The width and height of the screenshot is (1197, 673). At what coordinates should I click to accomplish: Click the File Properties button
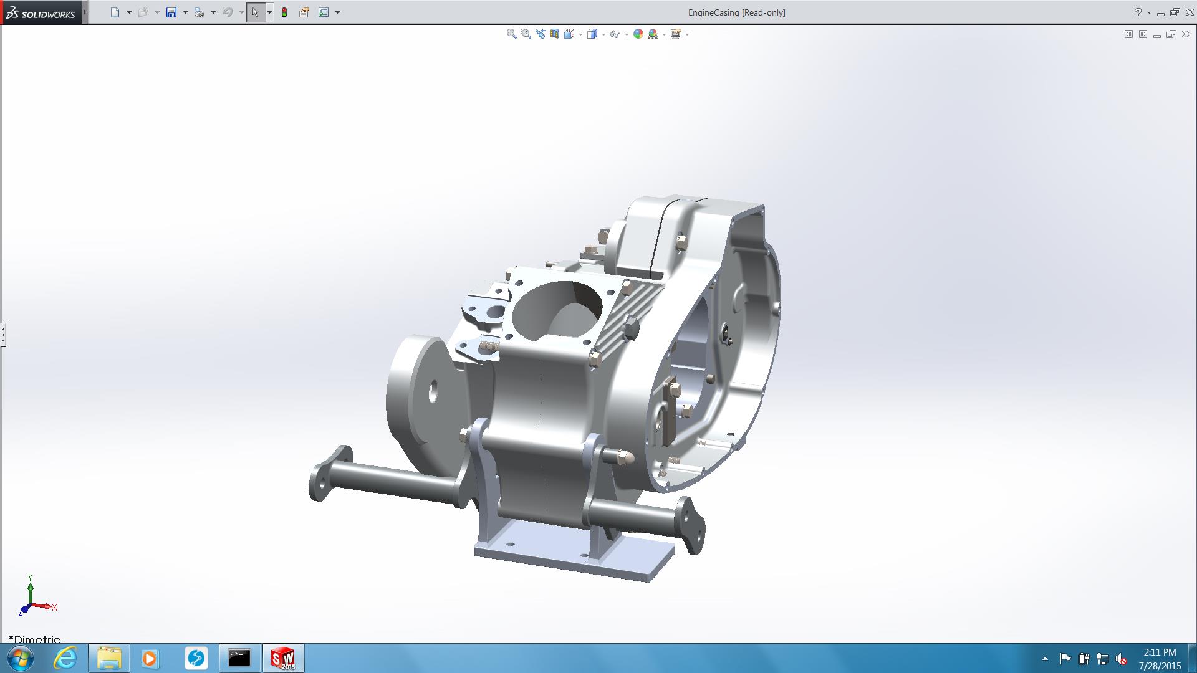pos(304,12)
